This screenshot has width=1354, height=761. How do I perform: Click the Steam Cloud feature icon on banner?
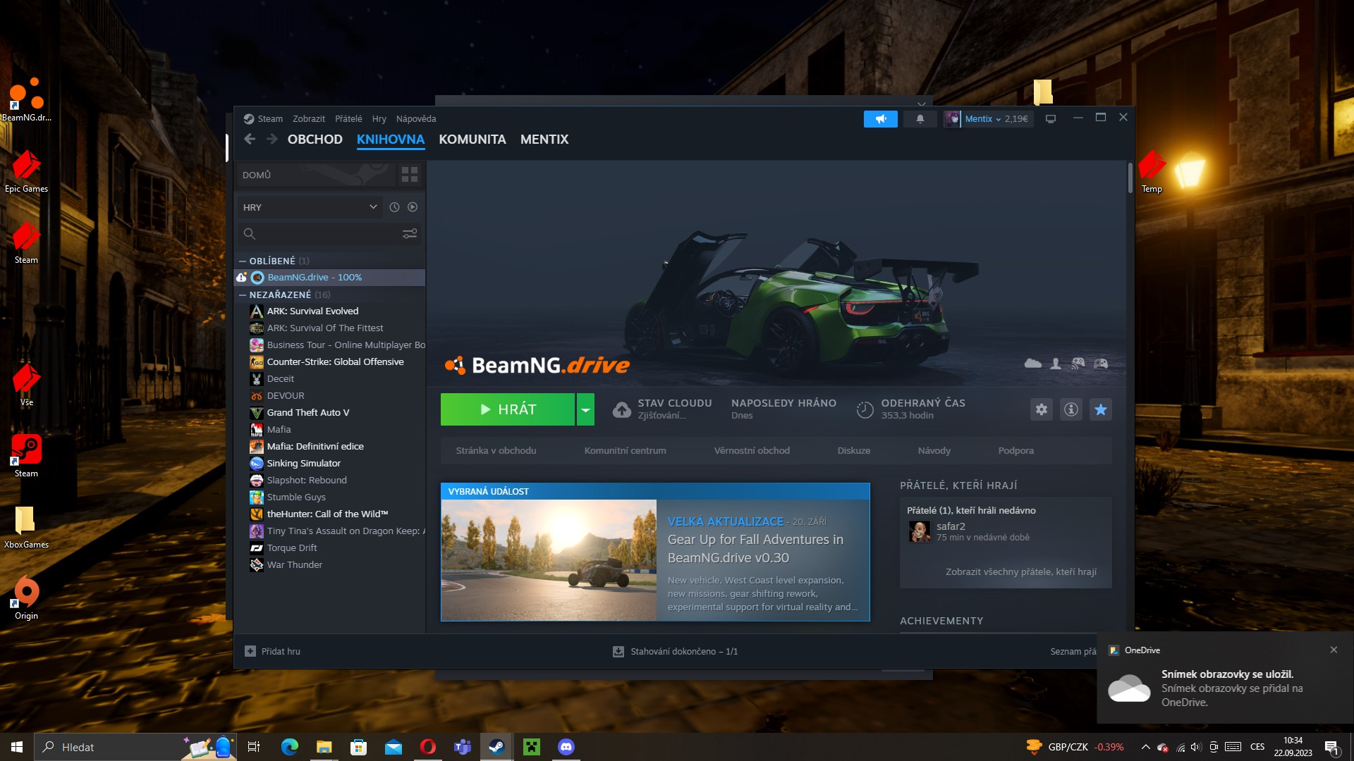coord(1033,364)
